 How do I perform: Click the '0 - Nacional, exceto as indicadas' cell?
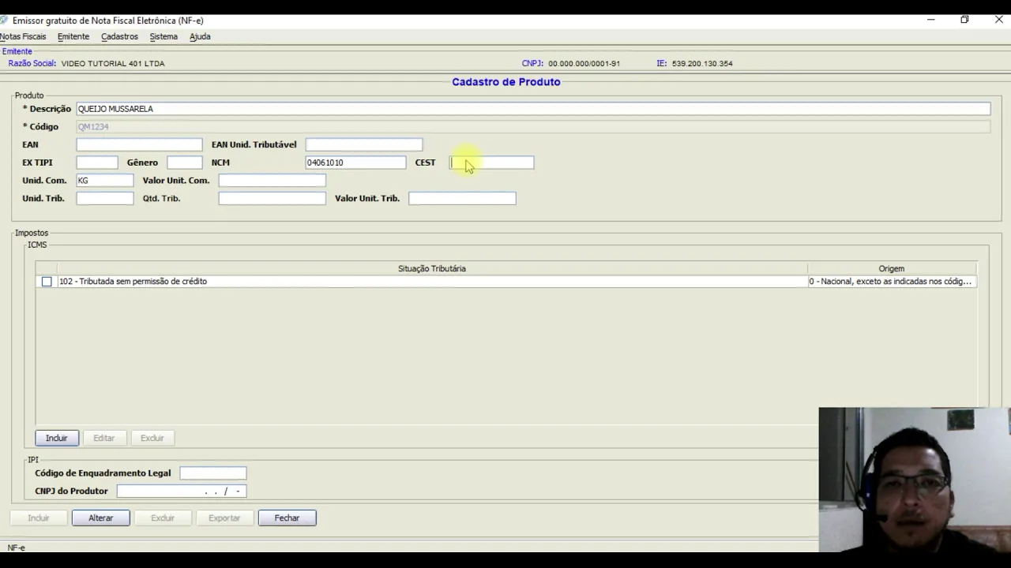pyautogui.click(x=891, y=282)
